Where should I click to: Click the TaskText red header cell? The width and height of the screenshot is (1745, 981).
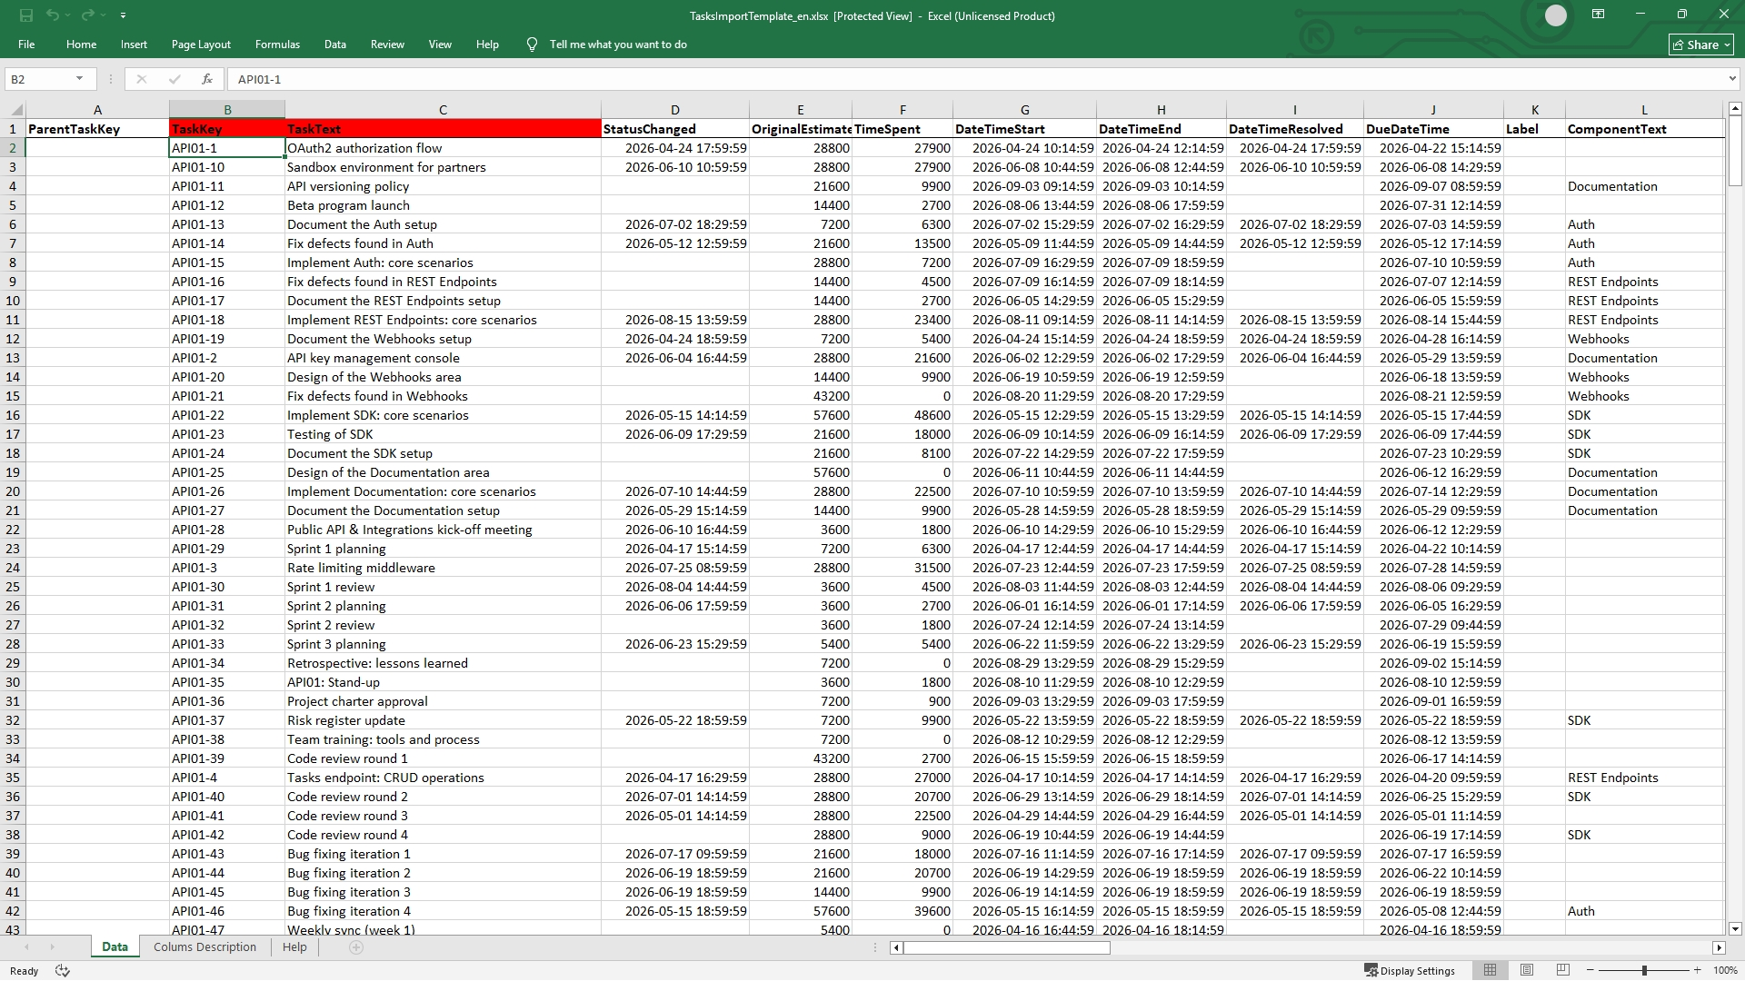tap(443, 129)
